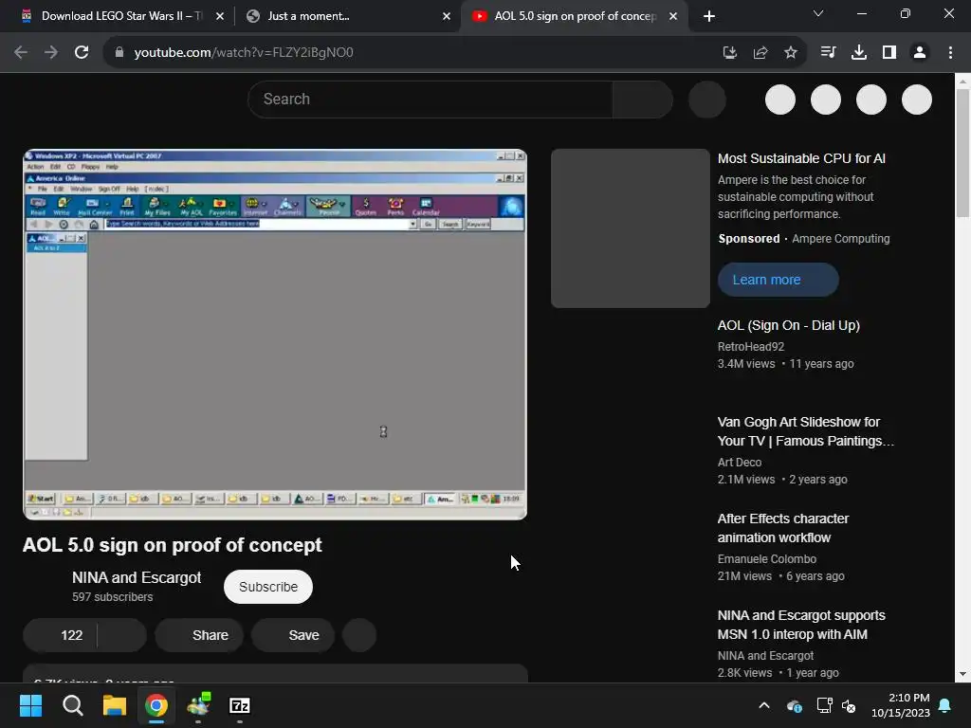Click Art Deco channel name
Viewport: 971px width, 728px height.
[740, 463]
